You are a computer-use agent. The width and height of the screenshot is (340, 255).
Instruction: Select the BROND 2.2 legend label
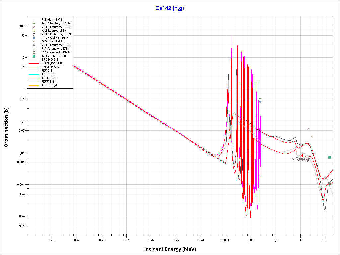(x=50, y=59)
